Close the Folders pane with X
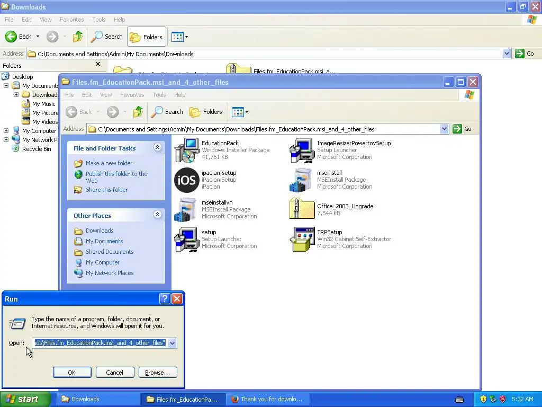 [98, 64]
